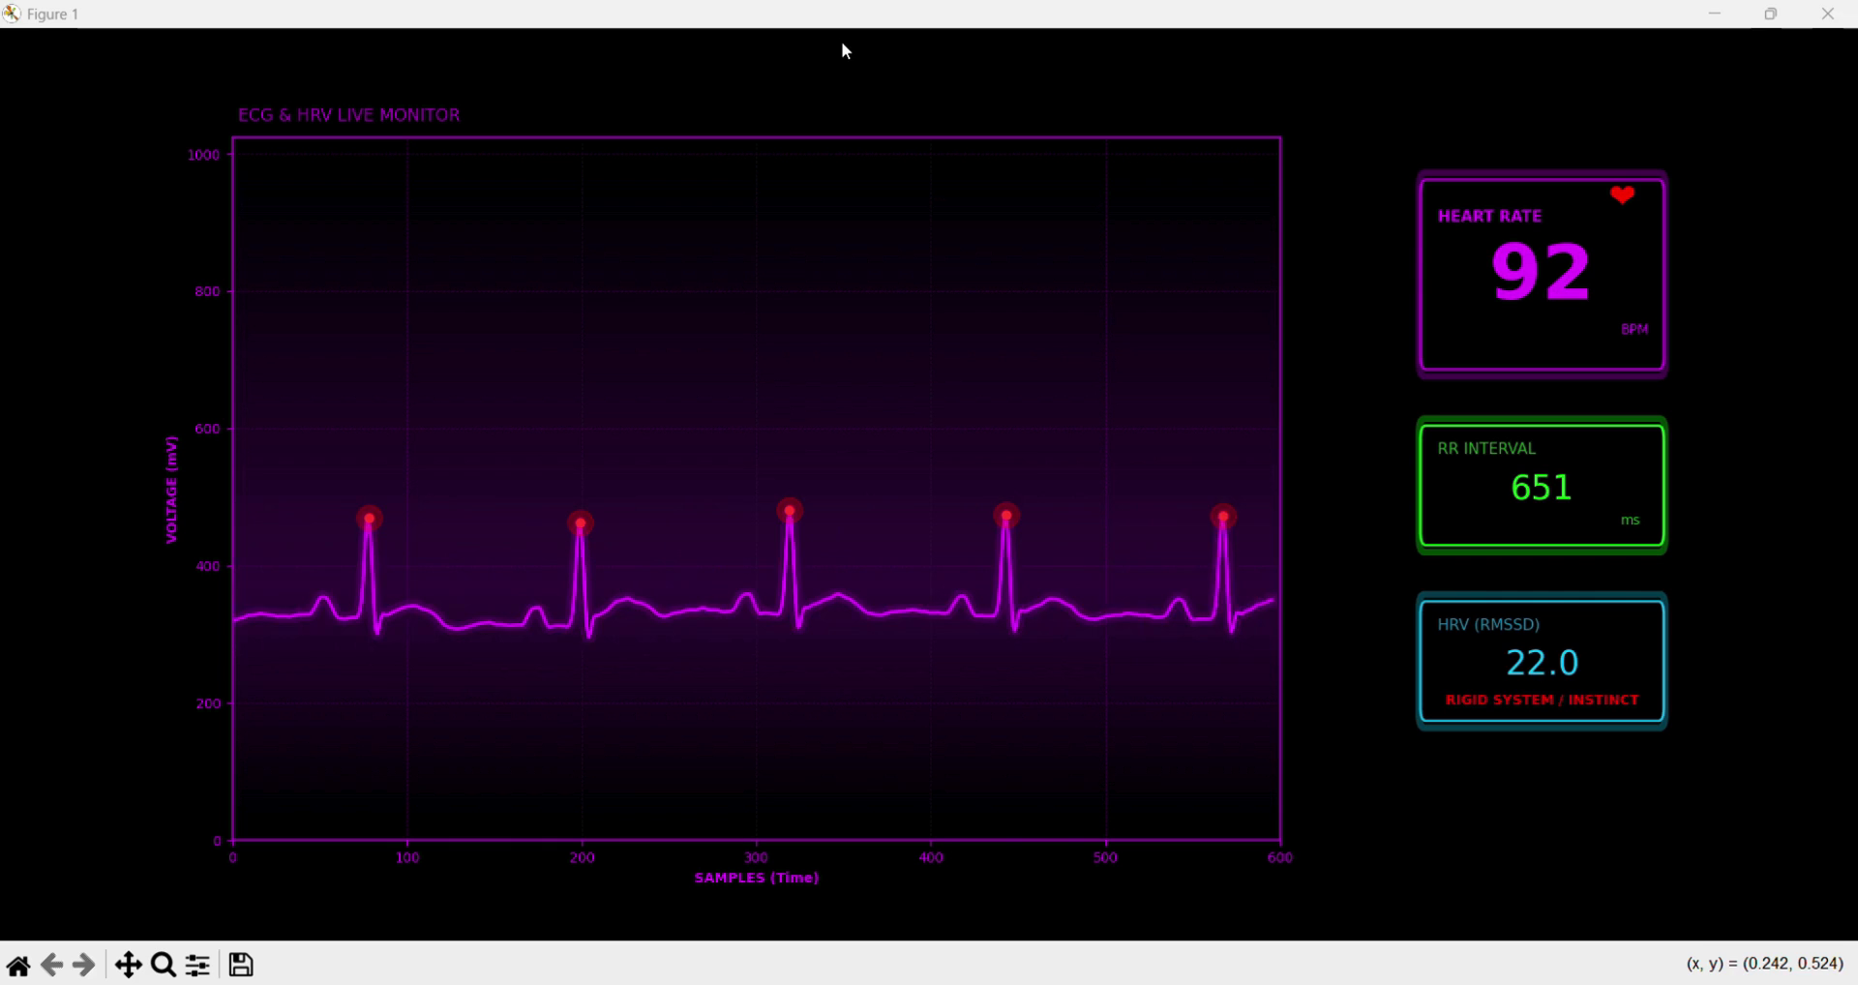
Task: Click the 1000 tick on voltage axis
Action: pos(203,155)
